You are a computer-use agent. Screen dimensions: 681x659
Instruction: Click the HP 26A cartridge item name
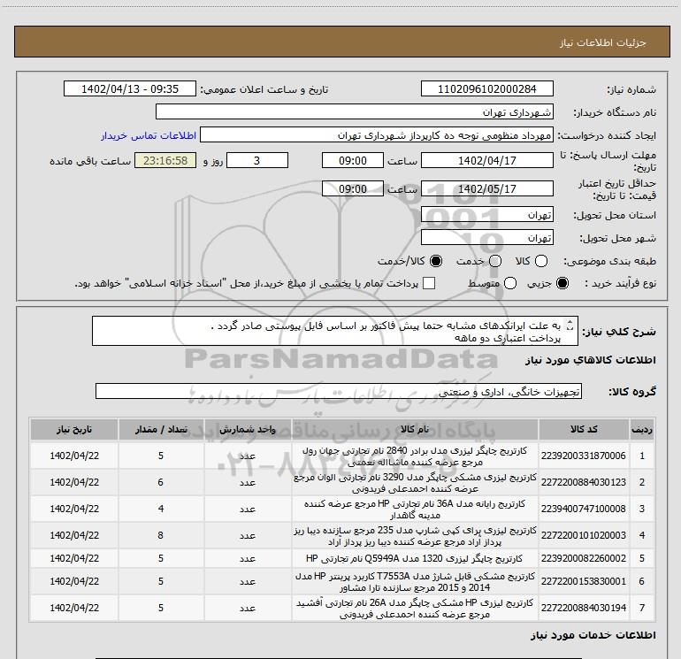(x=415, y=609)
